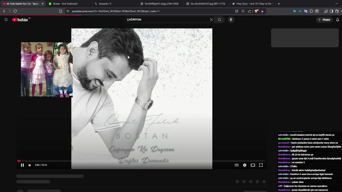Image resolution: width=342 pixels, height=192 pixels.
Task: Click the blue sound-wave extension icon
Action: (300, 11)
